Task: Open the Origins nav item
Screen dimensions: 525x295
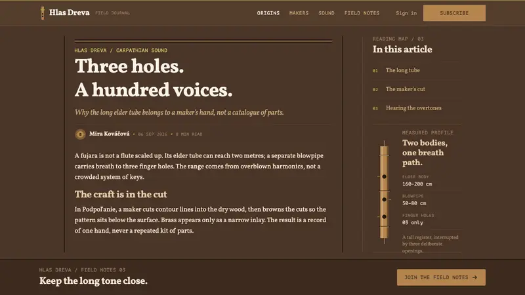Action: tap(268, 13)
